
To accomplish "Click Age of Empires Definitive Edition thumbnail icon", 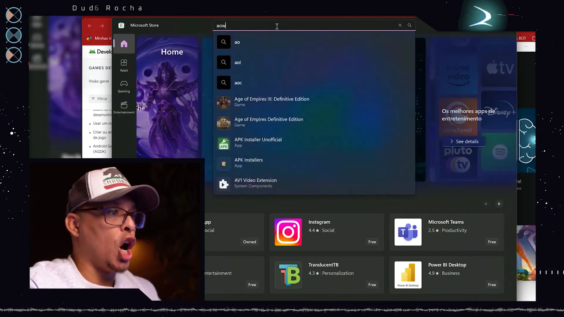I will tap(224, 123).
